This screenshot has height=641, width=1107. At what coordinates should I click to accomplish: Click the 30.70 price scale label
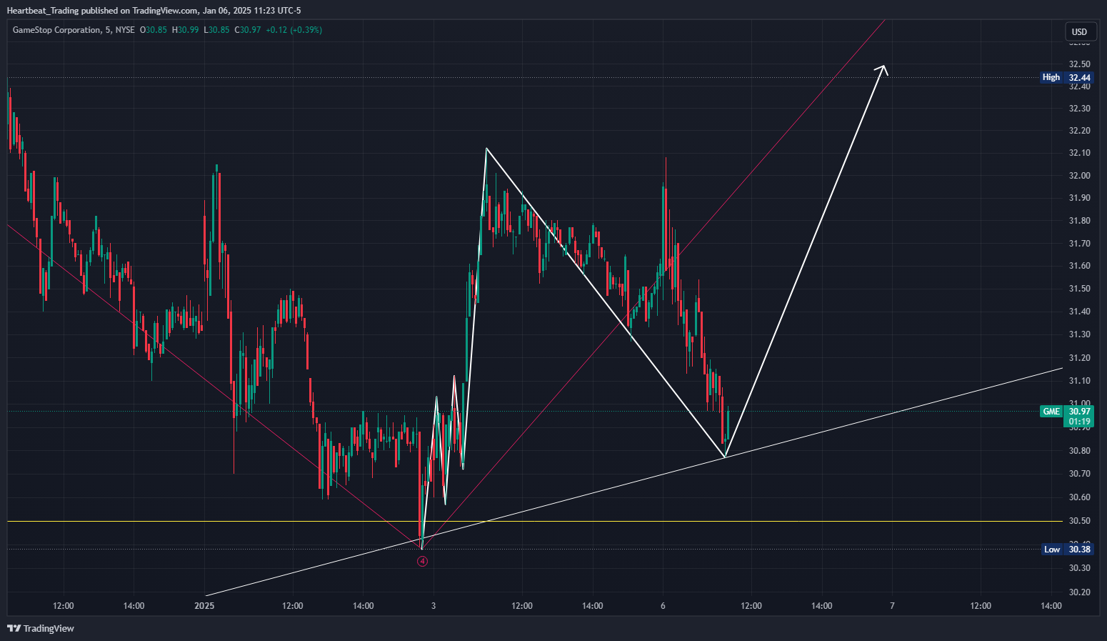pos(1079,474)
